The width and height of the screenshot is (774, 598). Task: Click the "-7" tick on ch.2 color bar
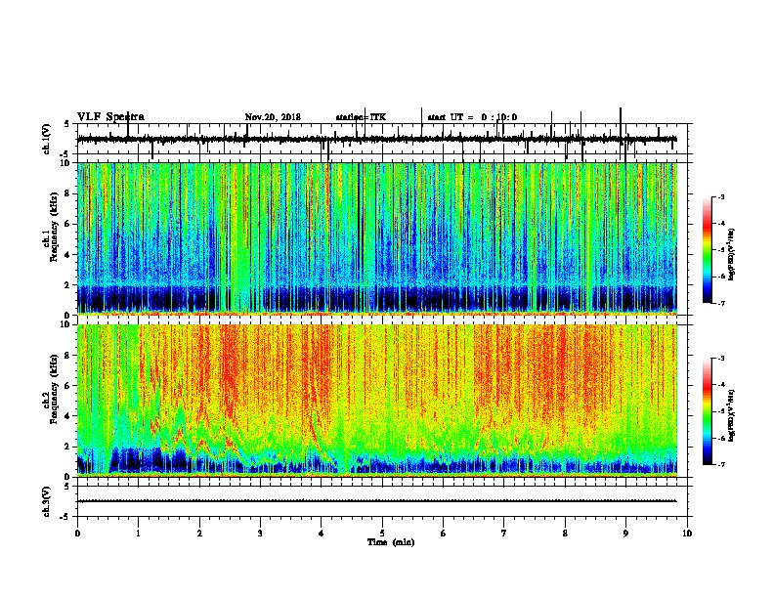coord(721,465)
